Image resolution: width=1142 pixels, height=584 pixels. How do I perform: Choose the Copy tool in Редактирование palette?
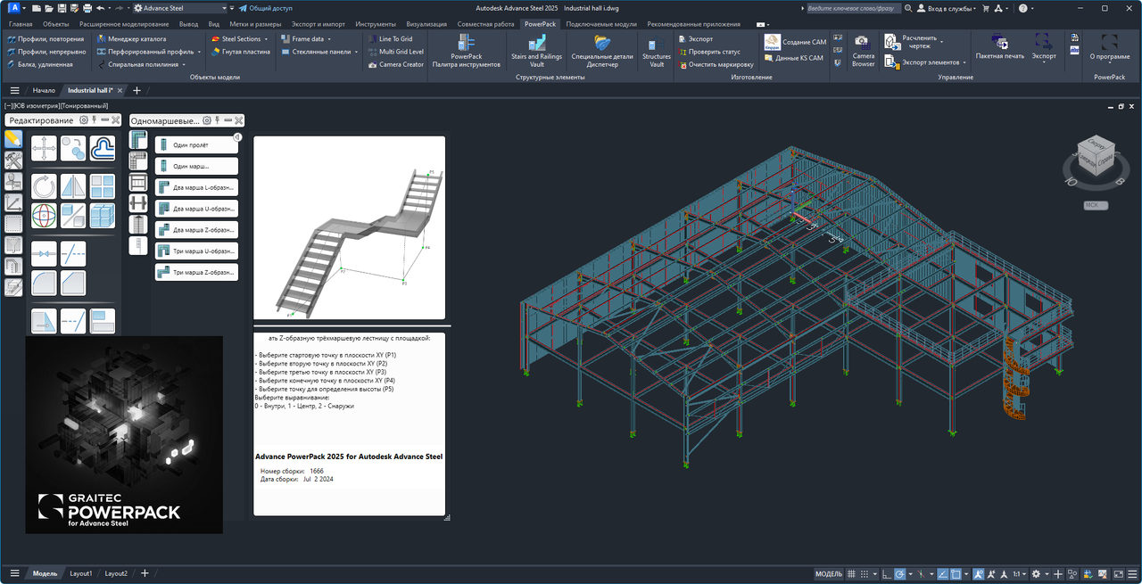pyautogui.click(x=73, y=148)
